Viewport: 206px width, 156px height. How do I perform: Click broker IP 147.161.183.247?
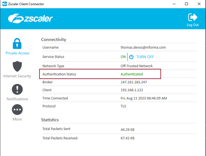[134, 82]
